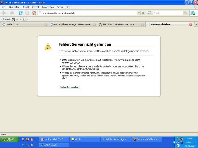
Task: Click the green Go arrow beside address bar
Action: coord(143,13)
